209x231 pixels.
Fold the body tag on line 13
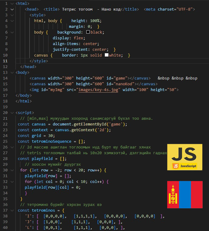(x=12, y=73)
